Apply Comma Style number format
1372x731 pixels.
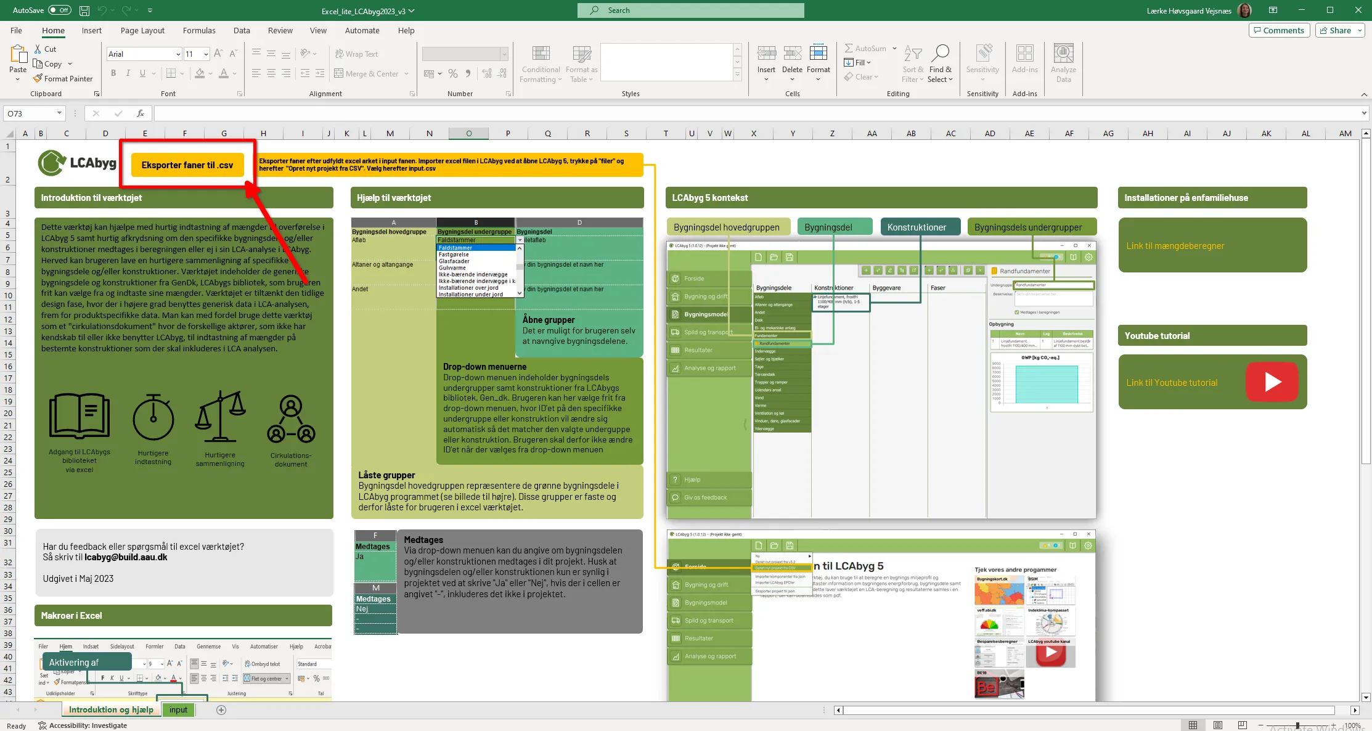point(468,73)
